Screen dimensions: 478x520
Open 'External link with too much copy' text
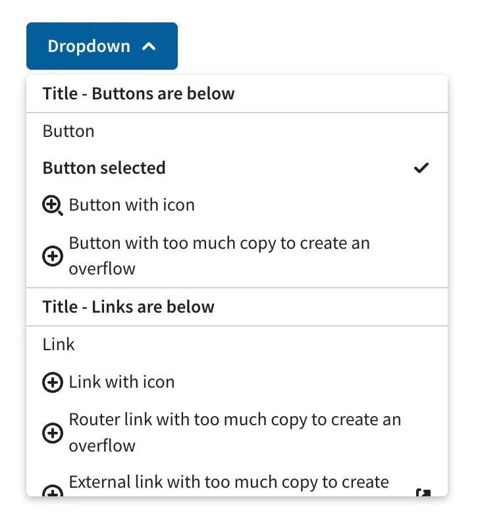[x=228, y=482]
